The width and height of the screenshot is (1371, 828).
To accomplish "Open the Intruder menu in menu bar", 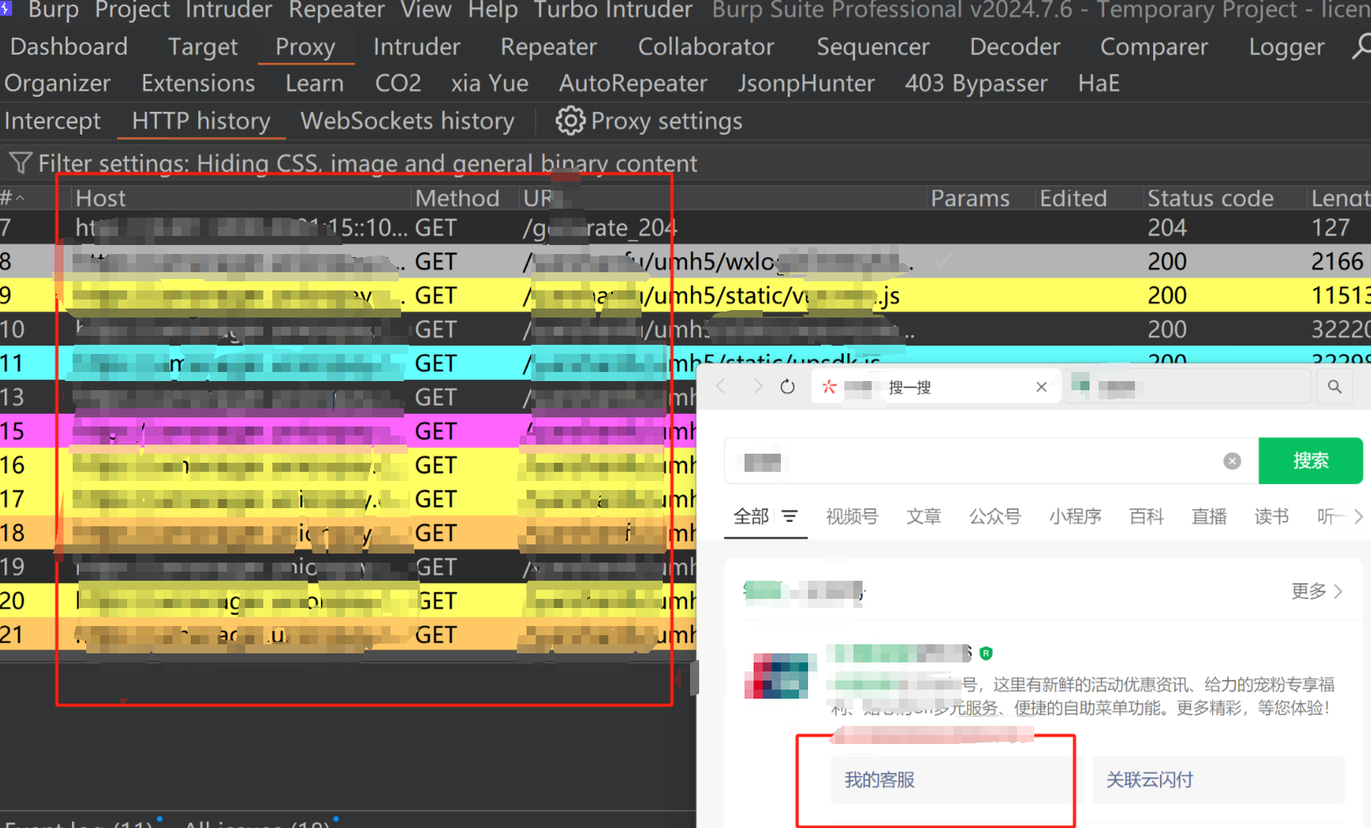I will [228, 10].
